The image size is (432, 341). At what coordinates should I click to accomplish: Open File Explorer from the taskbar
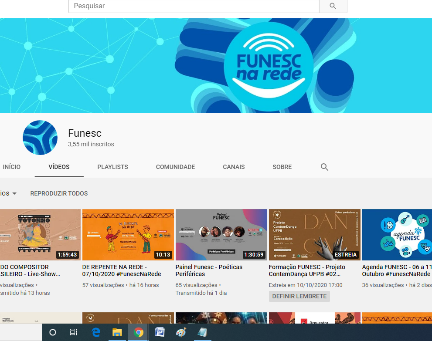117,332
